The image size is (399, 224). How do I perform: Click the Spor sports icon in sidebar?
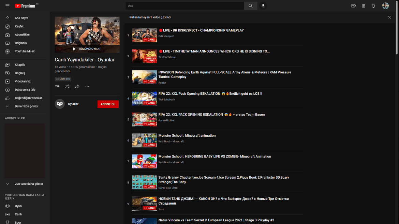click(8, 222)
